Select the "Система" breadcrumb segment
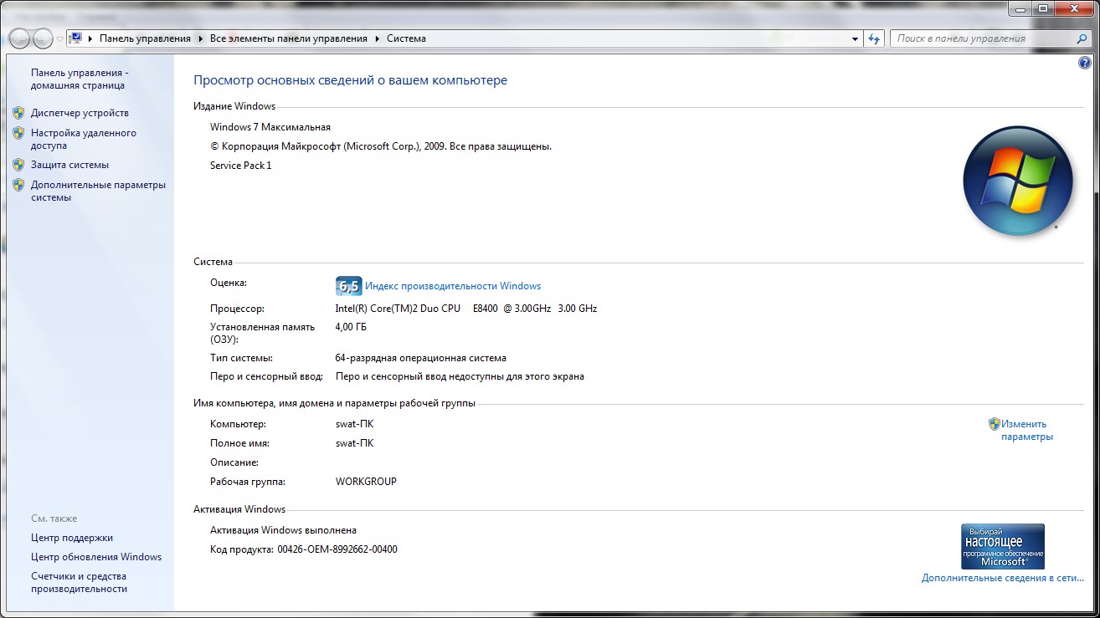Screen dimensions: 1100x618 (x=406, y=38)
